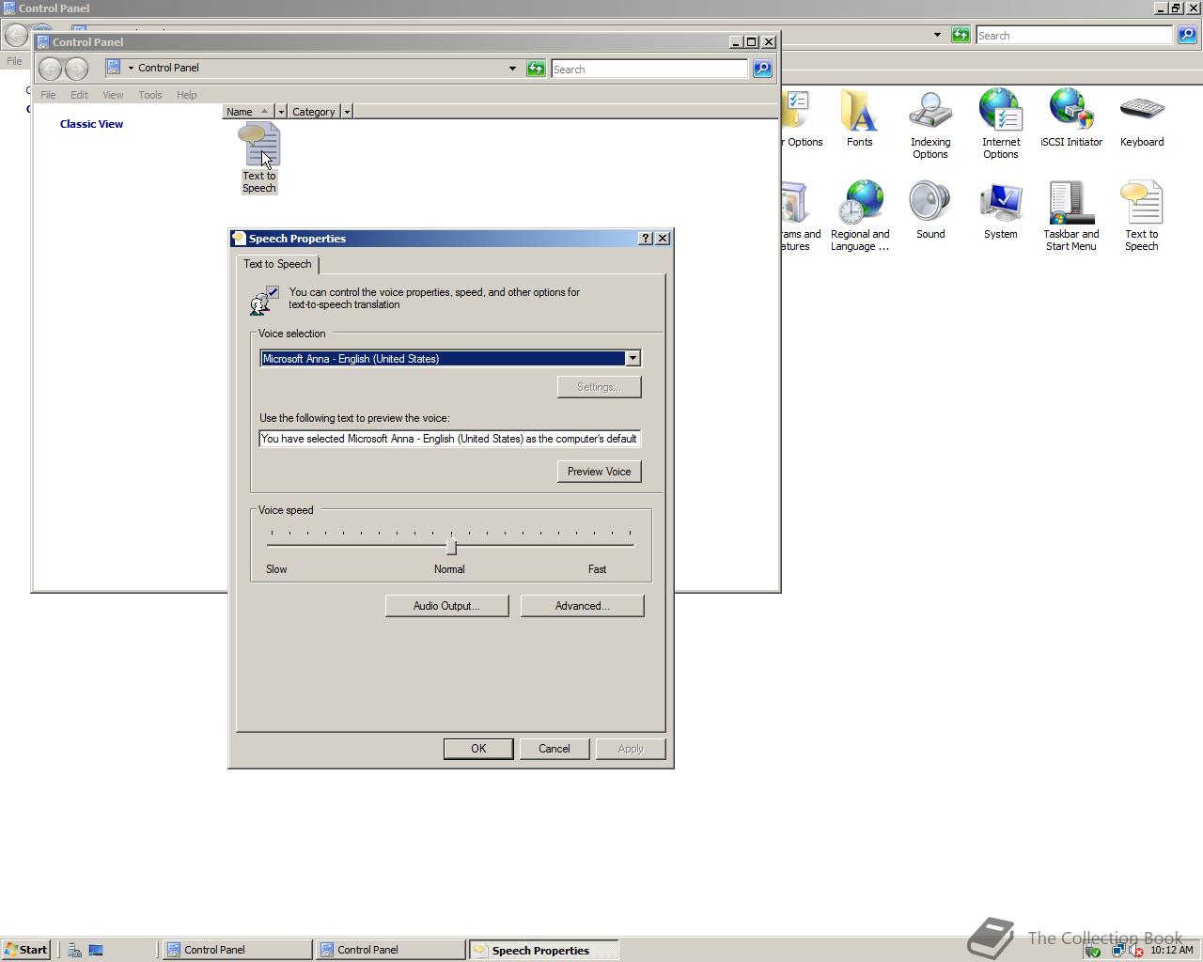Click search magnifier button in front Control Panel
The image size is (1203, 962).
click(x=762, y=69)
